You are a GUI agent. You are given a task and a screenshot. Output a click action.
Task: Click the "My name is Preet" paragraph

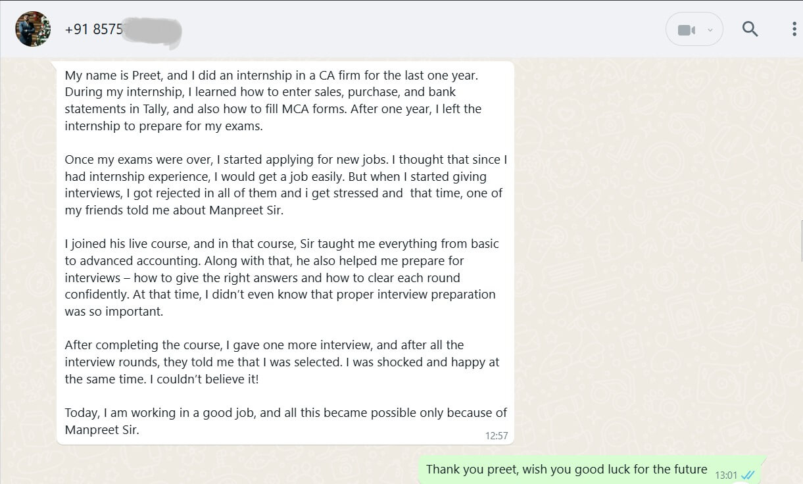click(276, 101)
